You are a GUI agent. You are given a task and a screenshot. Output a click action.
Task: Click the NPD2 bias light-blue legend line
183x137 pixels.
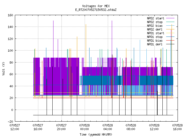[x=170, y=26]
